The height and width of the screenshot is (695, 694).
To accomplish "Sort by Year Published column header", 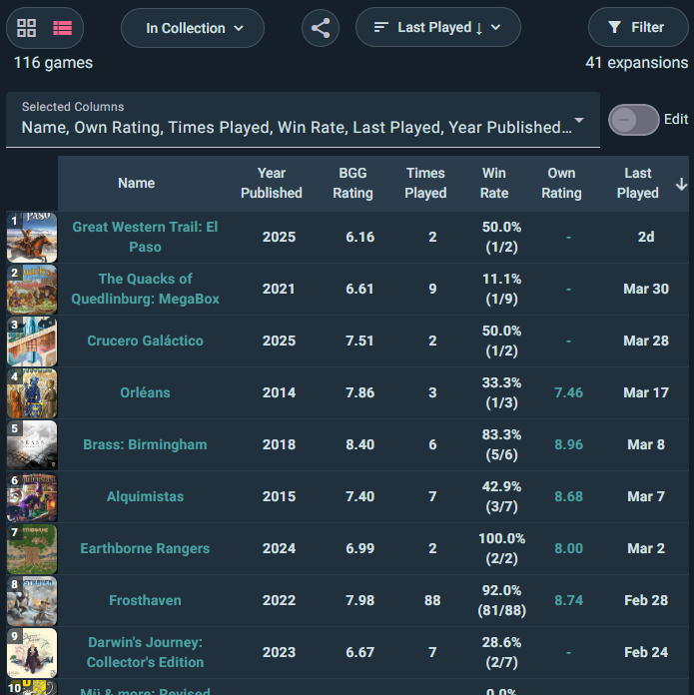I will (x=272, y=183).
